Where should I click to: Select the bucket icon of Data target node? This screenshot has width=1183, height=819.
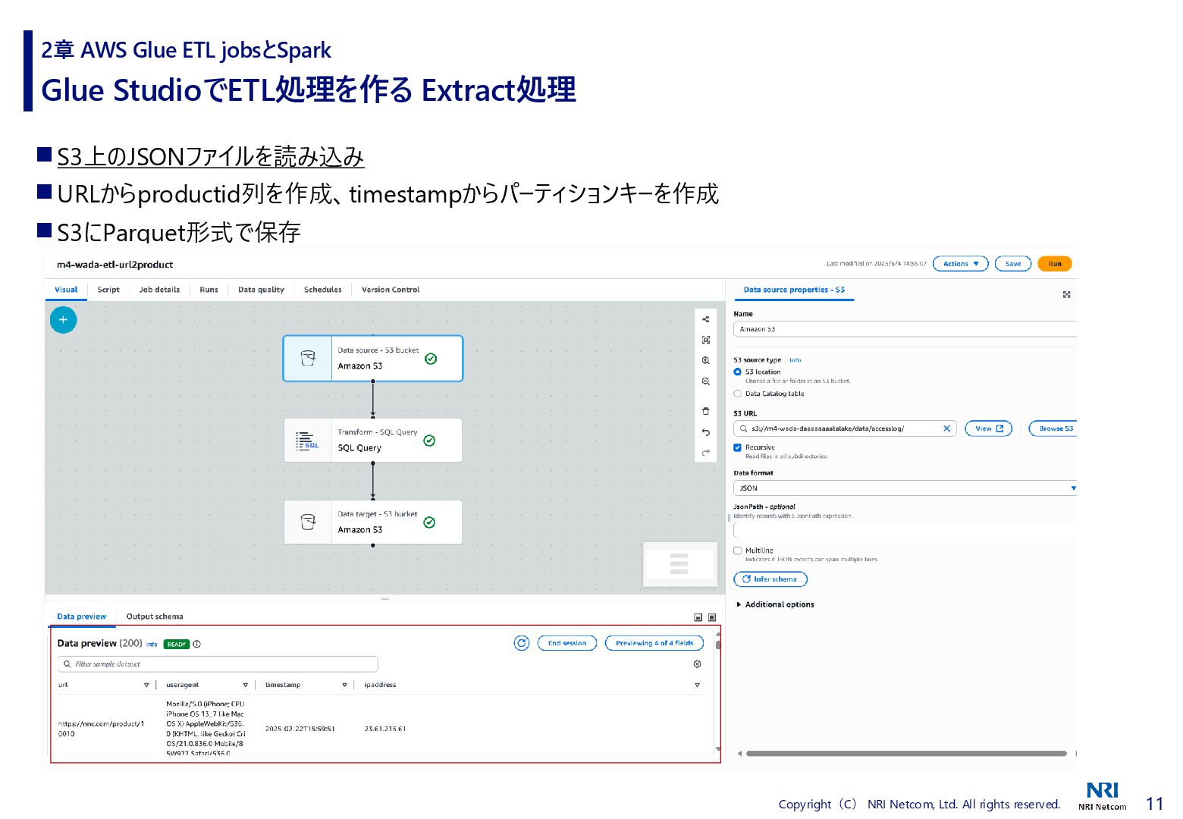click(x=308, y=522)
